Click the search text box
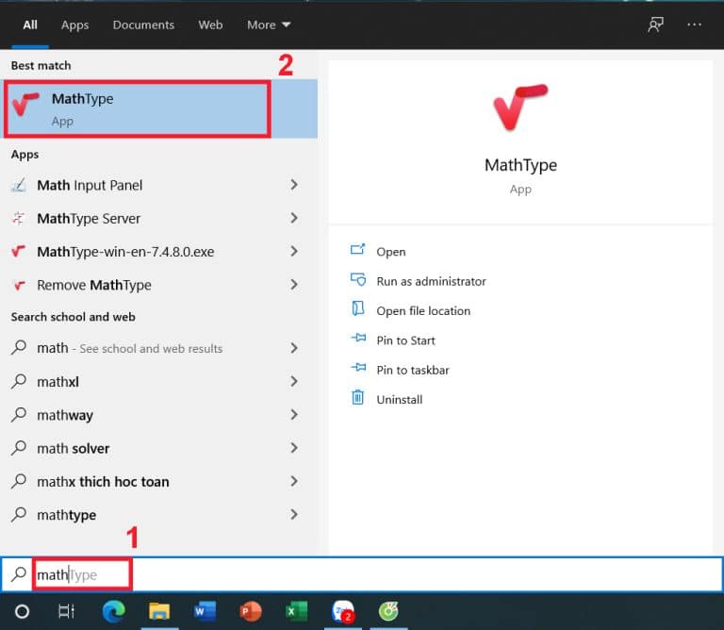This screenshot has height=630, width=724. 377,574
